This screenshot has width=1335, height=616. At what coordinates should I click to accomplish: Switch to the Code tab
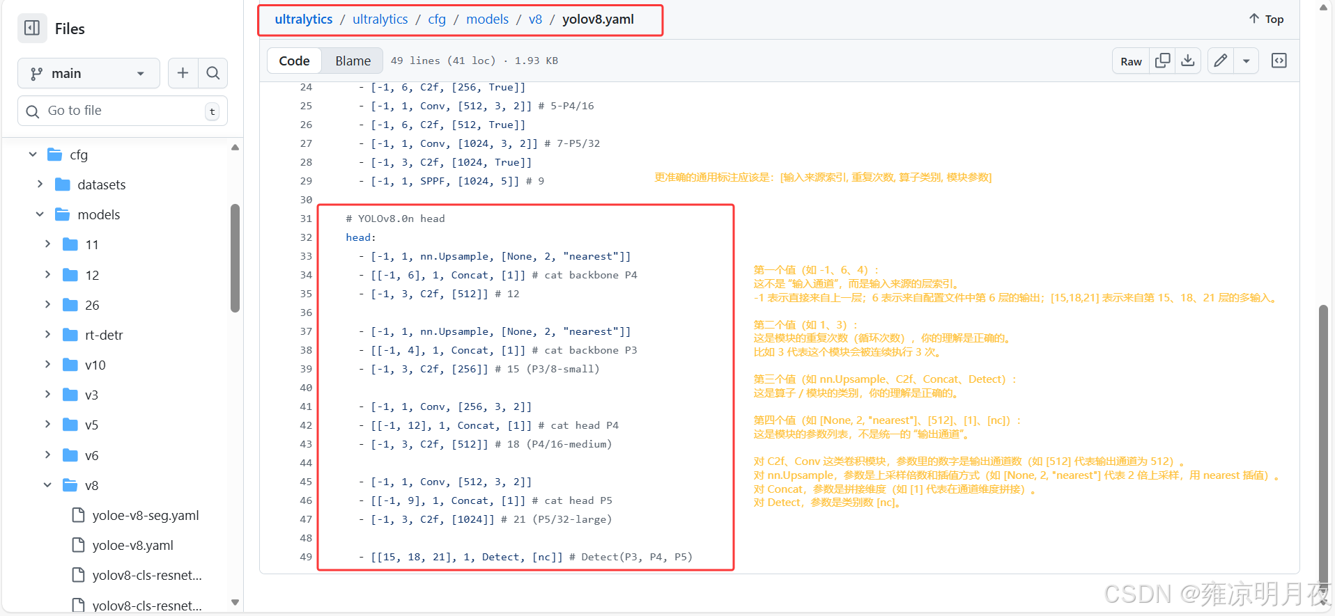(x=294, y=61)
